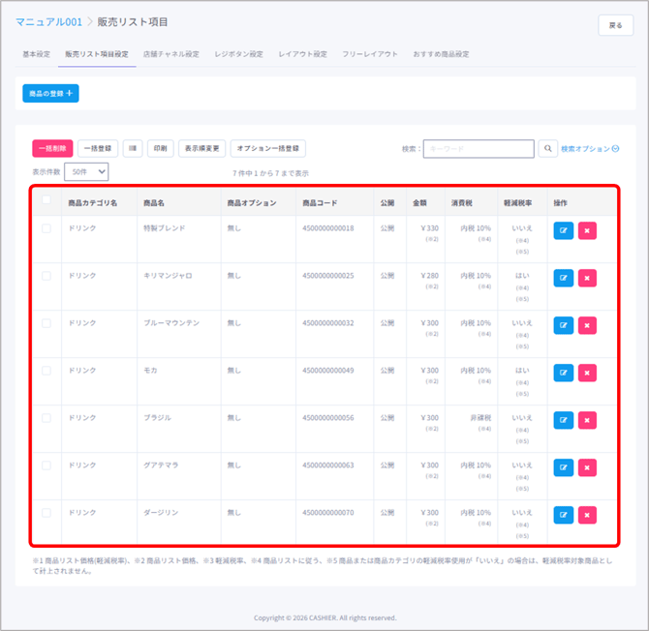
Task: Click delete icon for ダージリン row
Action: [x=587, y=516]
